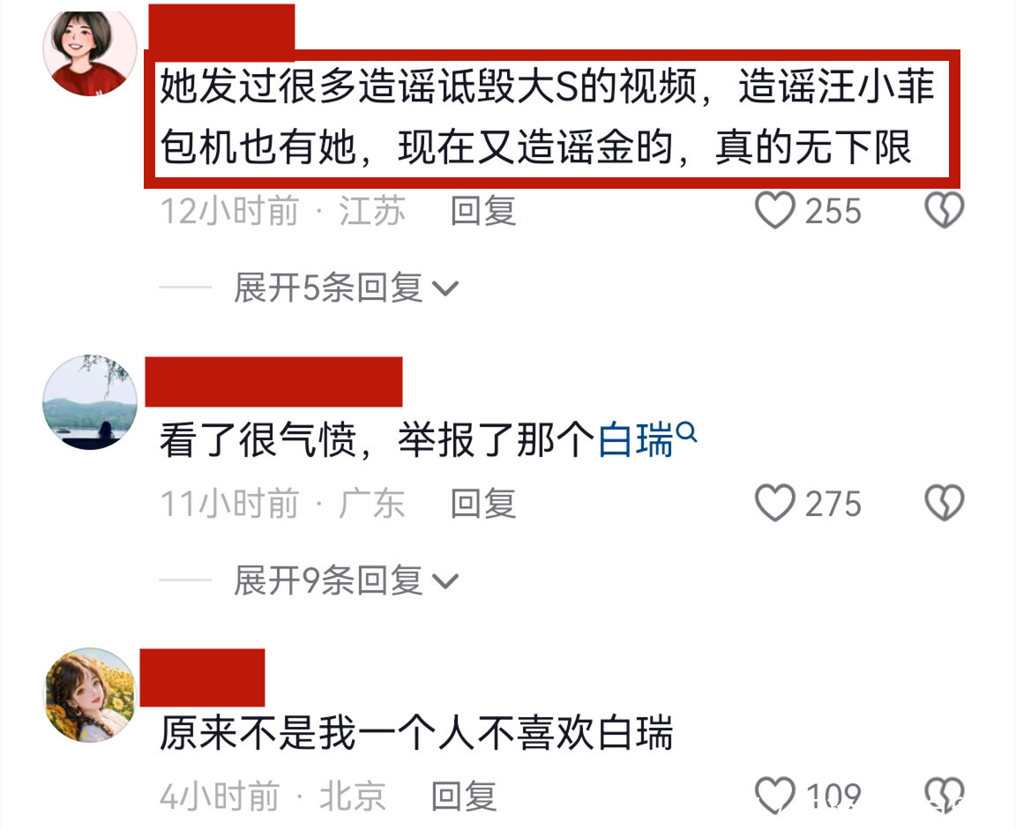Tap broken heart on Guangdong comment

click(944, 503)
